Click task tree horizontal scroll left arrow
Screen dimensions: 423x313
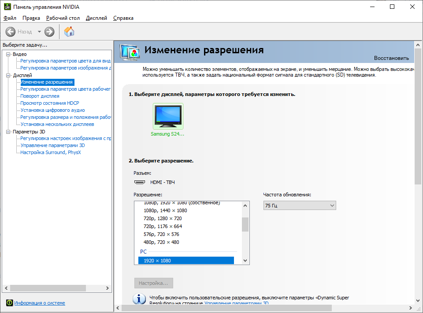7,288
